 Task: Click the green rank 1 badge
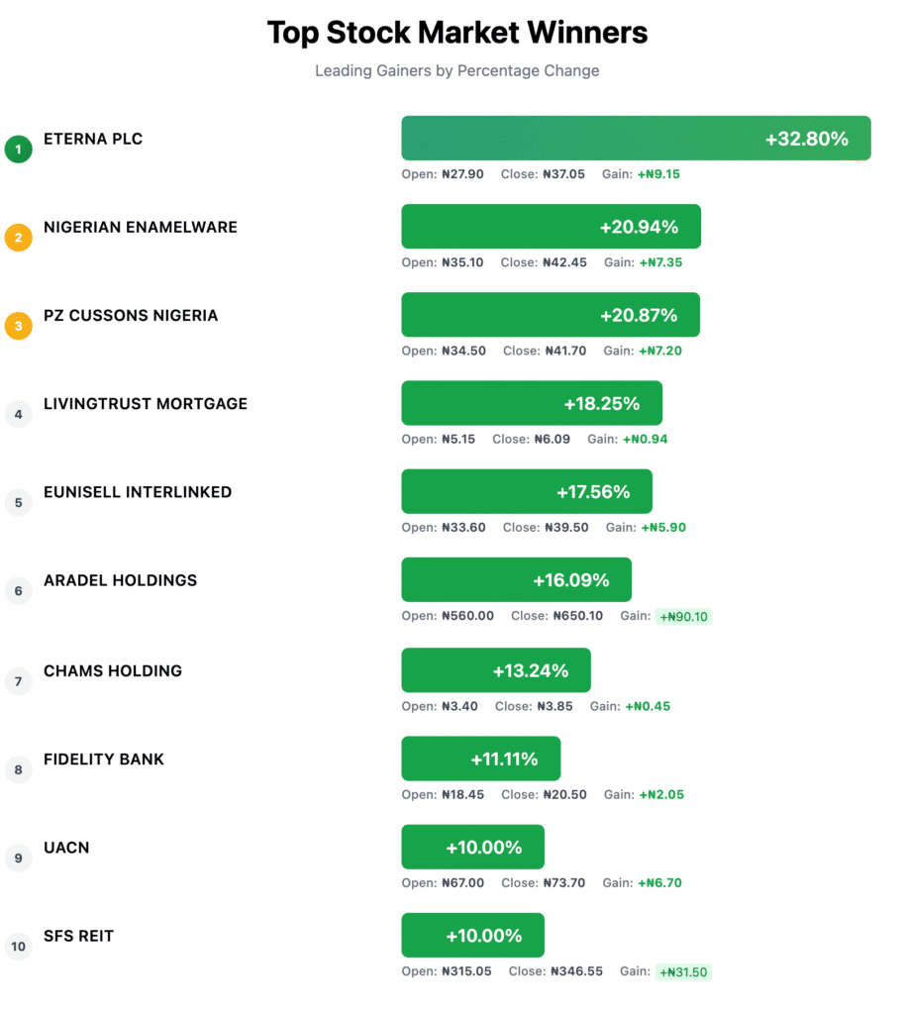(18, 150)
